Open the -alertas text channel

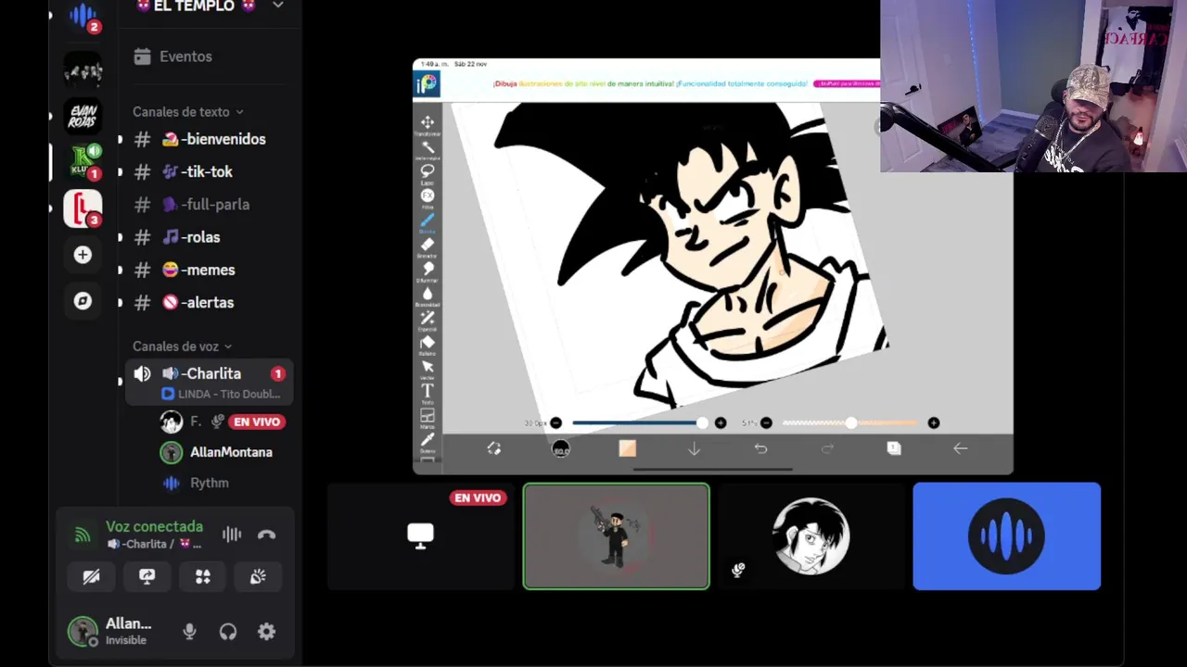[x=211, y=302]
